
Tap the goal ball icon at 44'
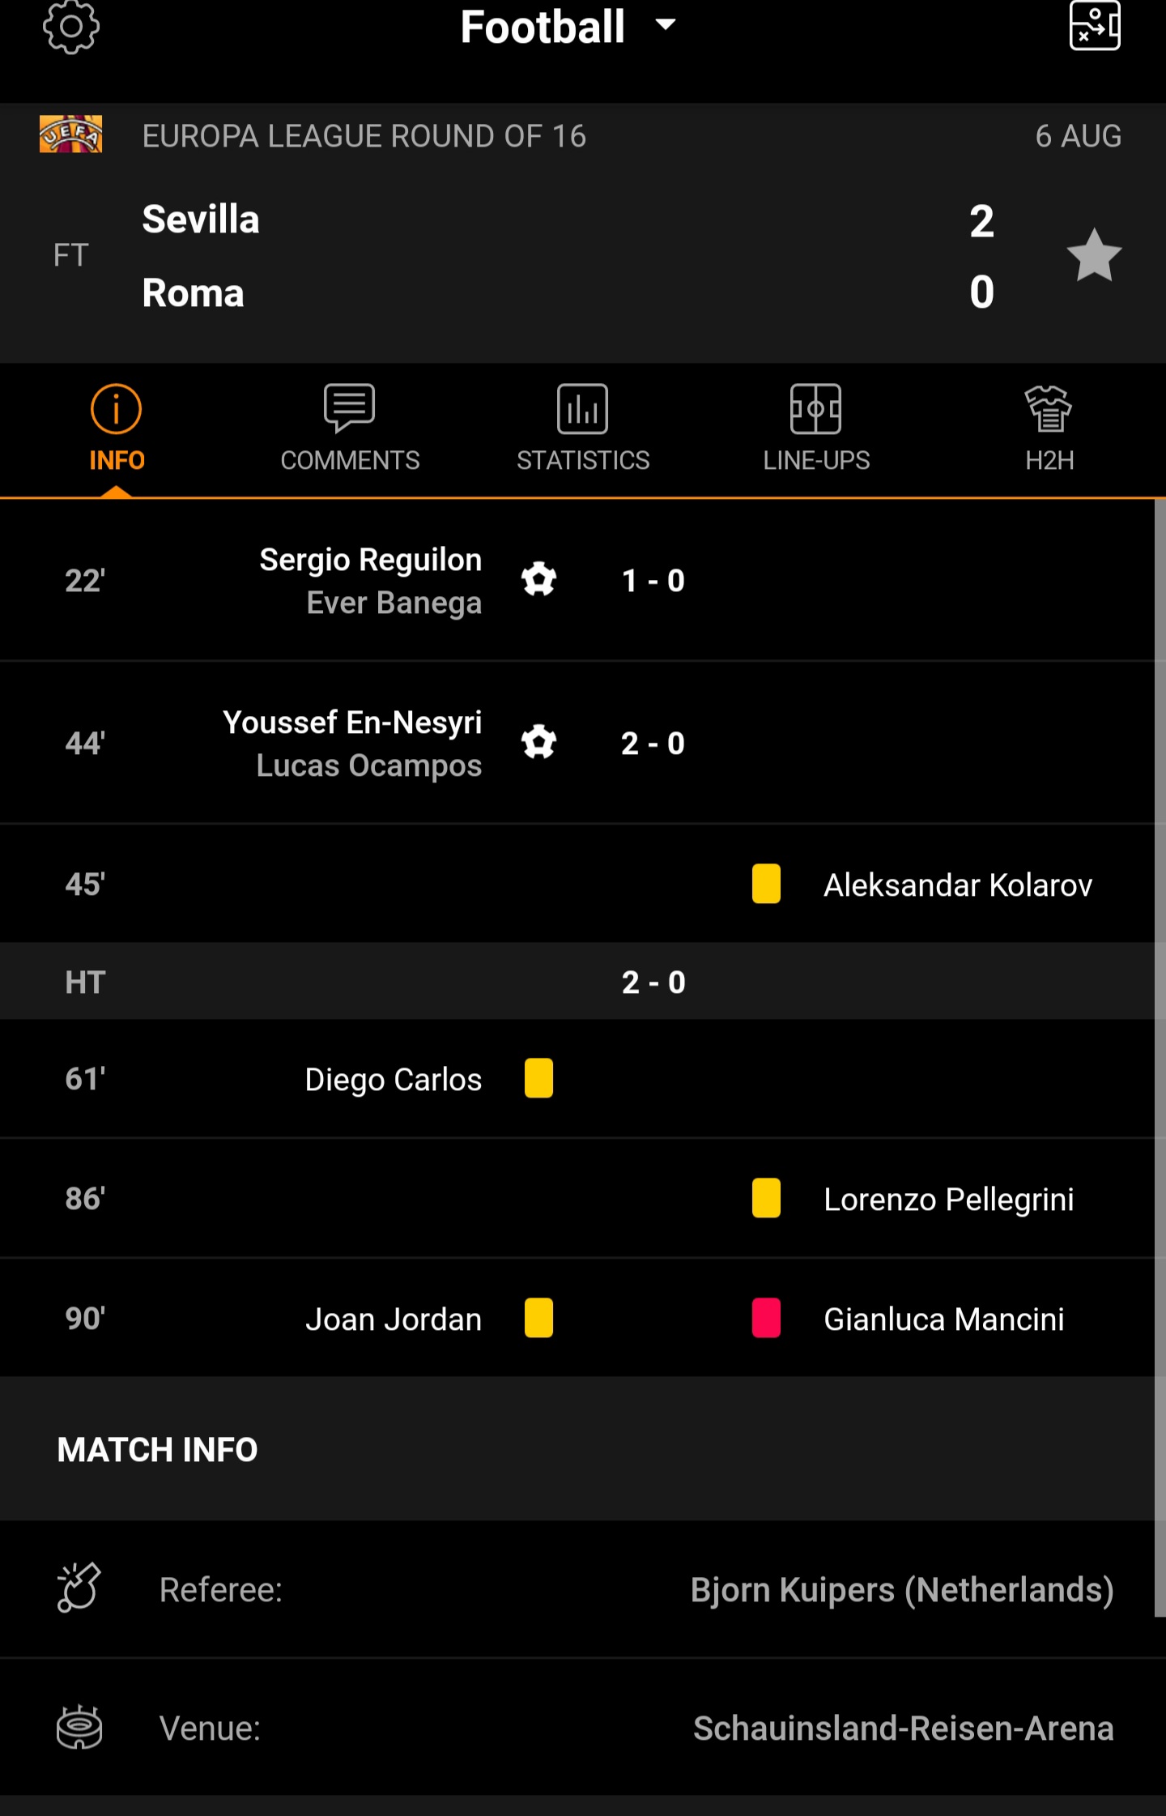pyautogui.click(x=538, y=743)
